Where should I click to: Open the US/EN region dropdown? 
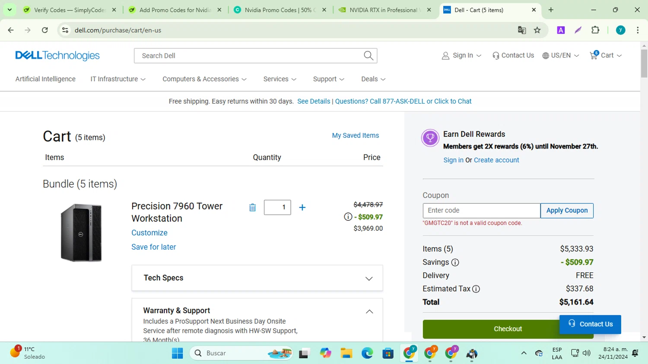(561, 55)
